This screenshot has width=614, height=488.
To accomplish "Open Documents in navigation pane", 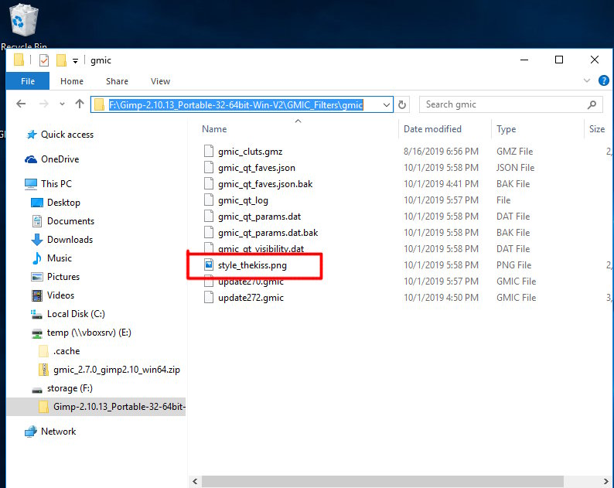I will click(x=70, y=221).
